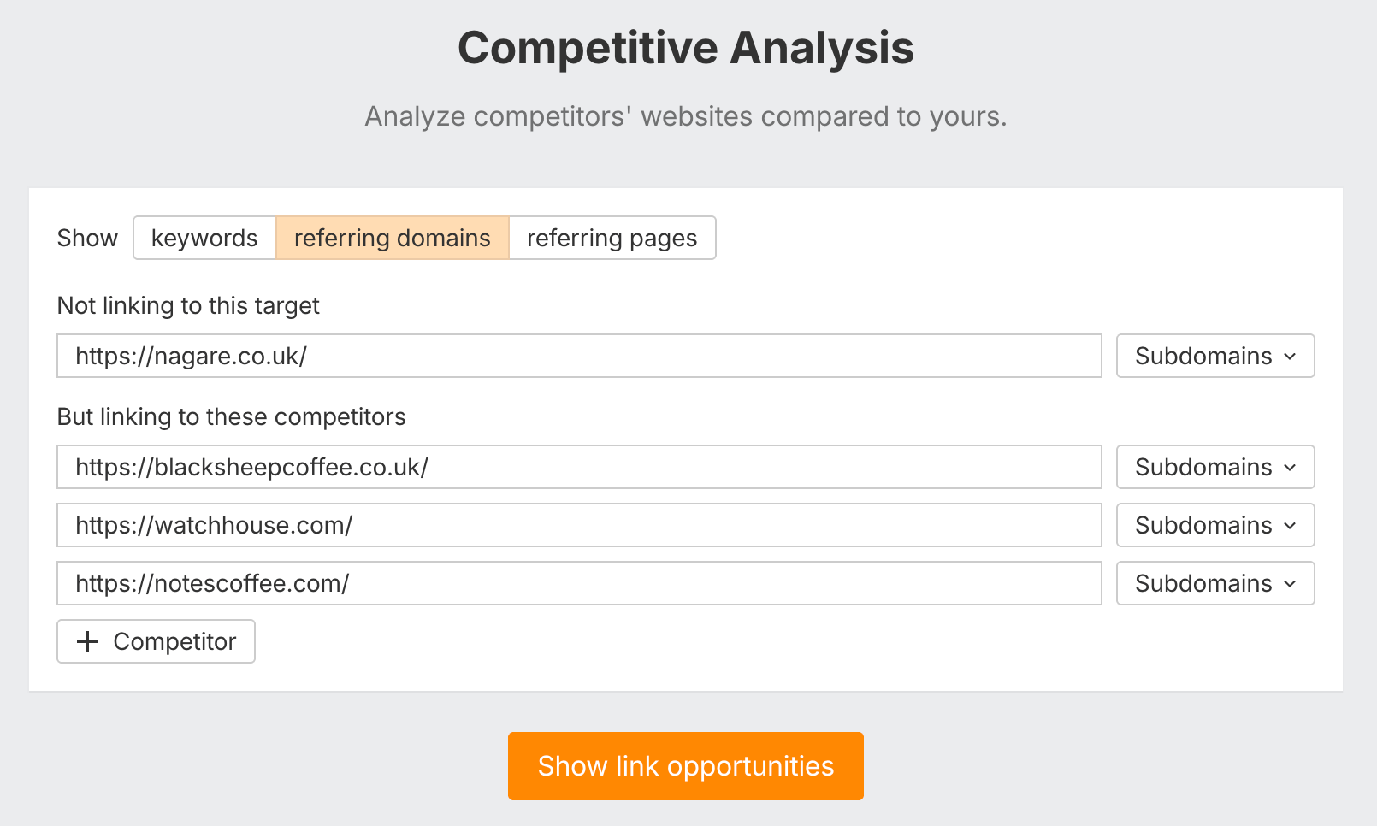Click the chevron on the nagare.co.uk Subdomains selector
This screenshot has height=826, width=1377.
coord(1290,357)
